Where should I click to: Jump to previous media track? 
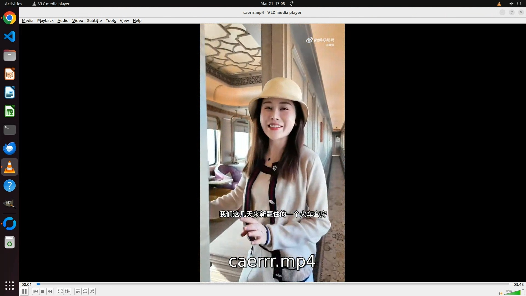35,291
